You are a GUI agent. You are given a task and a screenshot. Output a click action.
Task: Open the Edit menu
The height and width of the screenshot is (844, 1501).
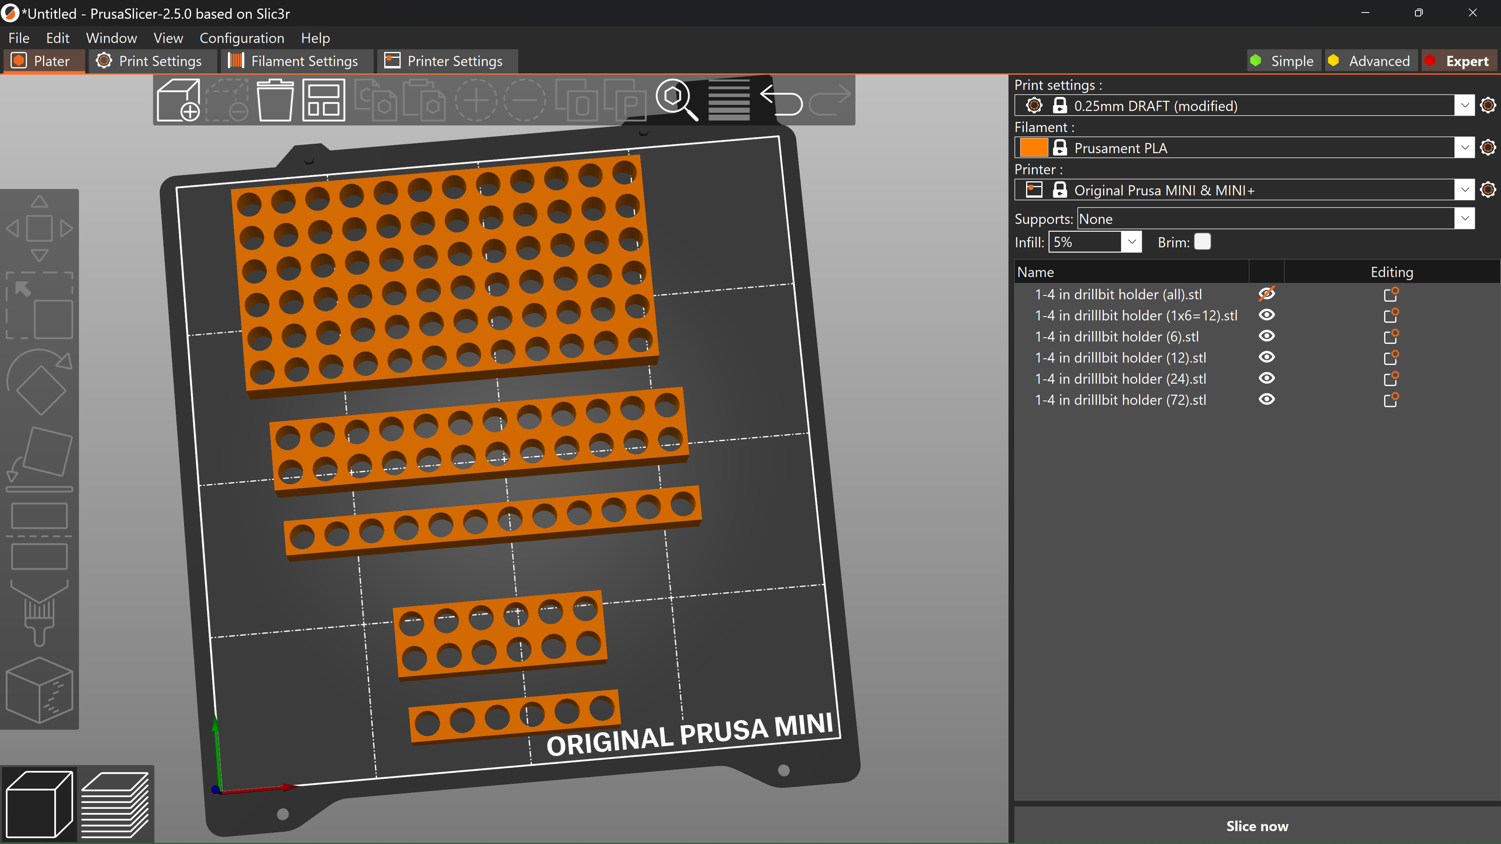[x=58, y=38]
